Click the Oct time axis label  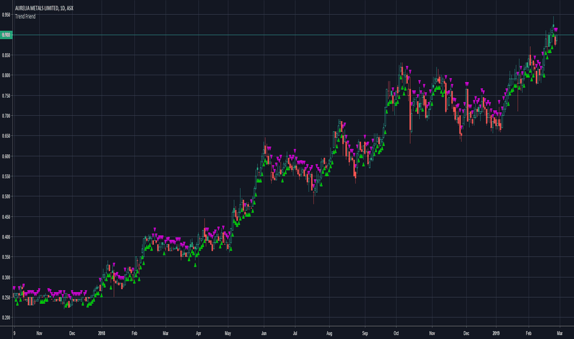pyautogui.click(x=396, y=333)
